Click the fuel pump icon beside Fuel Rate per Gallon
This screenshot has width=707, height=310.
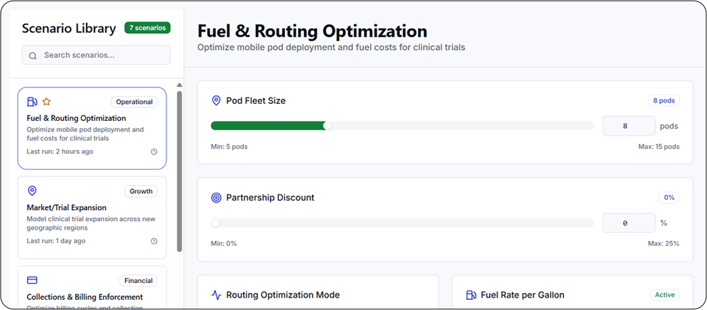471,295
